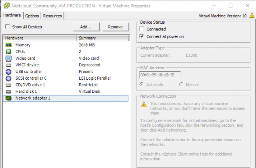The width and height of the screenshot is (256, 168).
Task: Click the Video card monitor icon
Action: pos(8,58)
